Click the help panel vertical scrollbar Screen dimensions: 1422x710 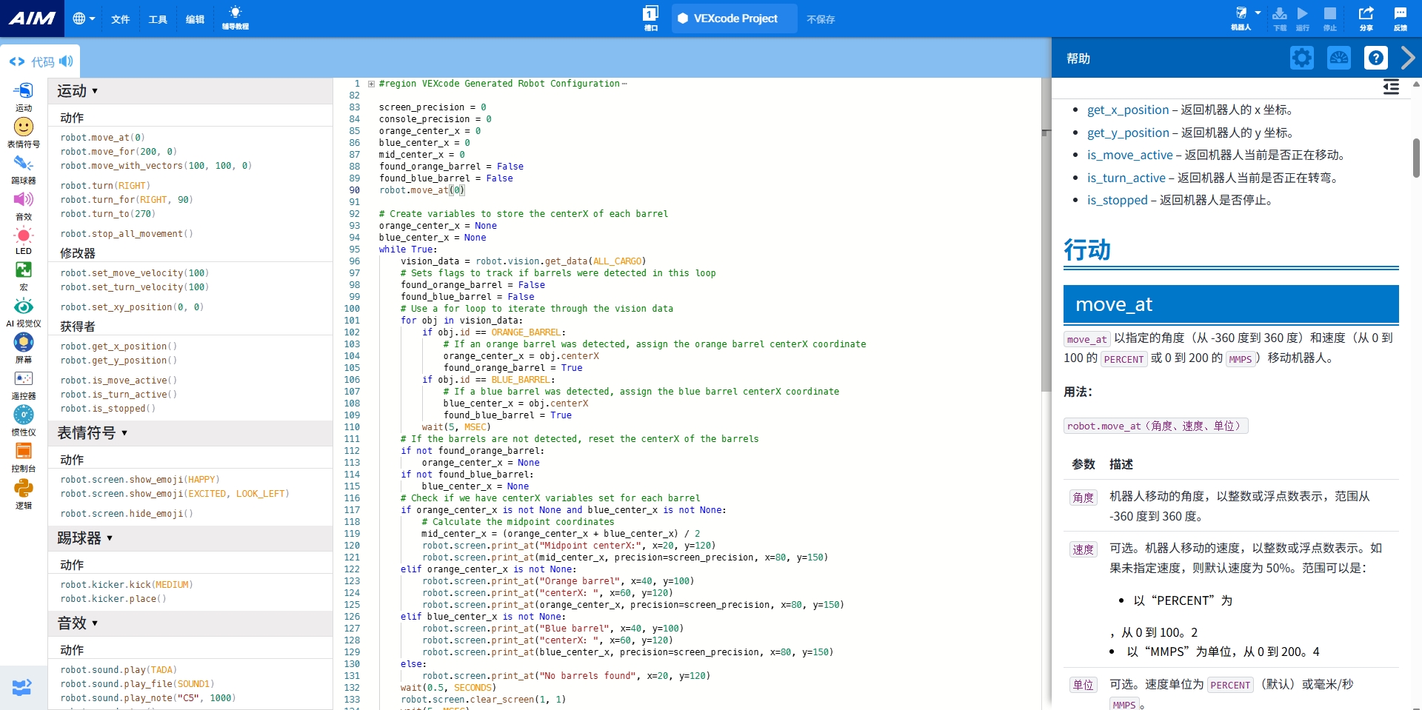1416,158
